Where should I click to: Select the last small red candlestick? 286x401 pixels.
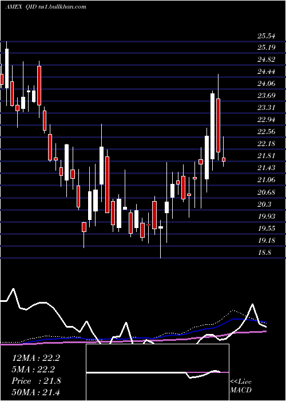click(224, 159)
